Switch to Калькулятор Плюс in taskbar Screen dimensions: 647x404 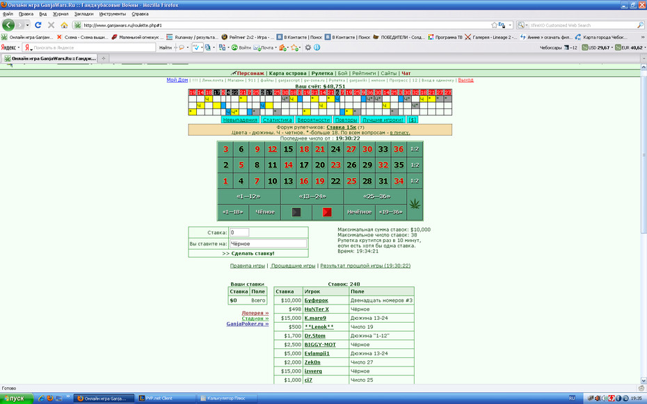(227, 398)
